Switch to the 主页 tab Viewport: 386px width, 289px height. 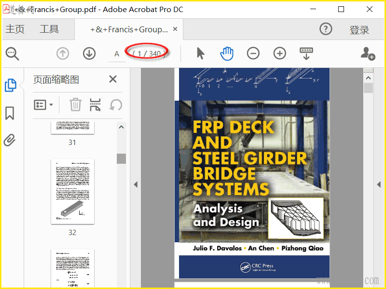[15, 29]
